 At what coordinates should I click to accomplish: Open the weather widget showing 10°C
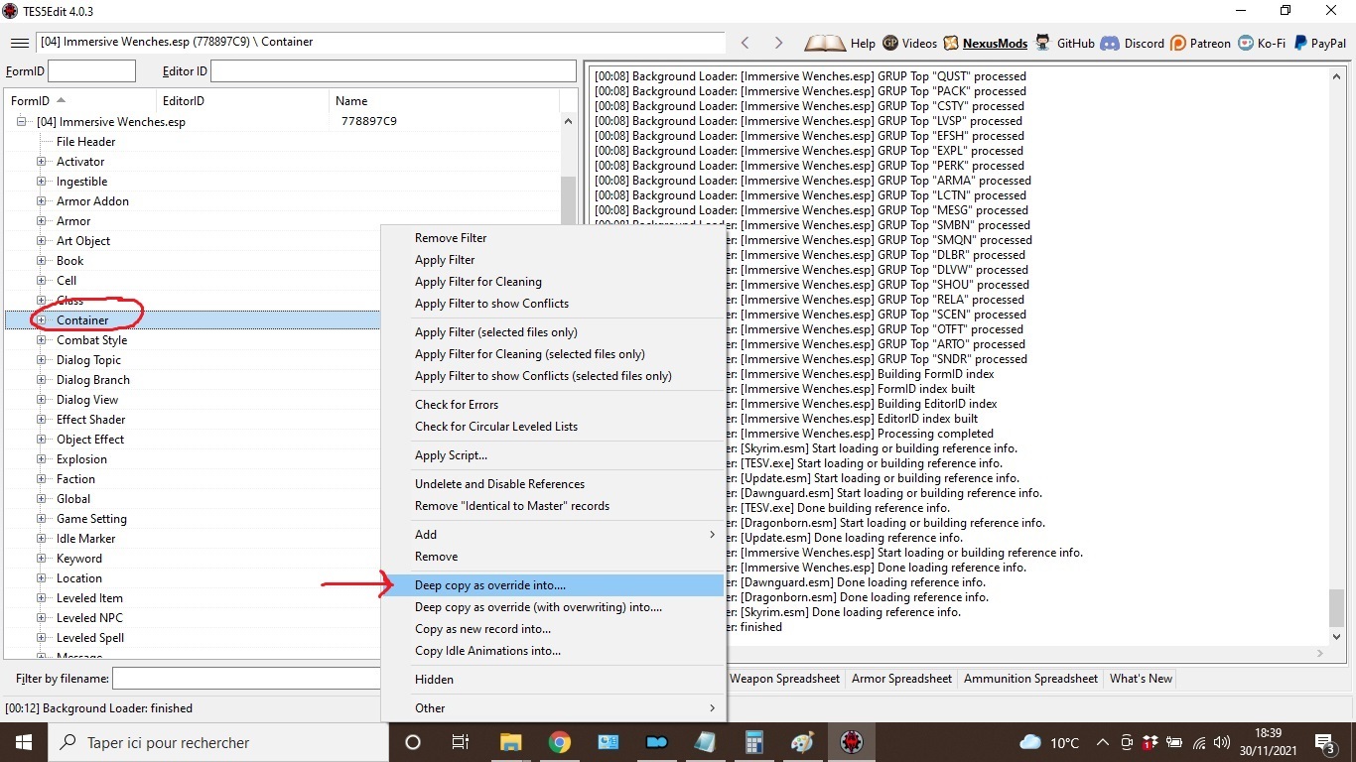tap(1050, 742)
